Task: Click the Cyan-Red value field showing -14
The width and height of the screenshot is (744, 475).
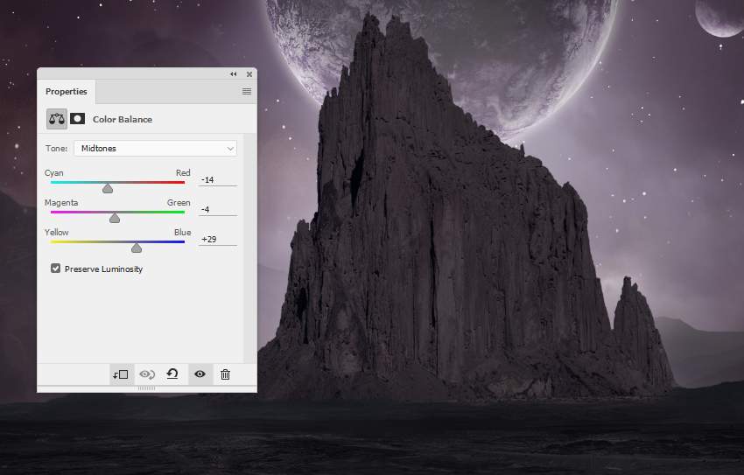Action: pos(218,180)
